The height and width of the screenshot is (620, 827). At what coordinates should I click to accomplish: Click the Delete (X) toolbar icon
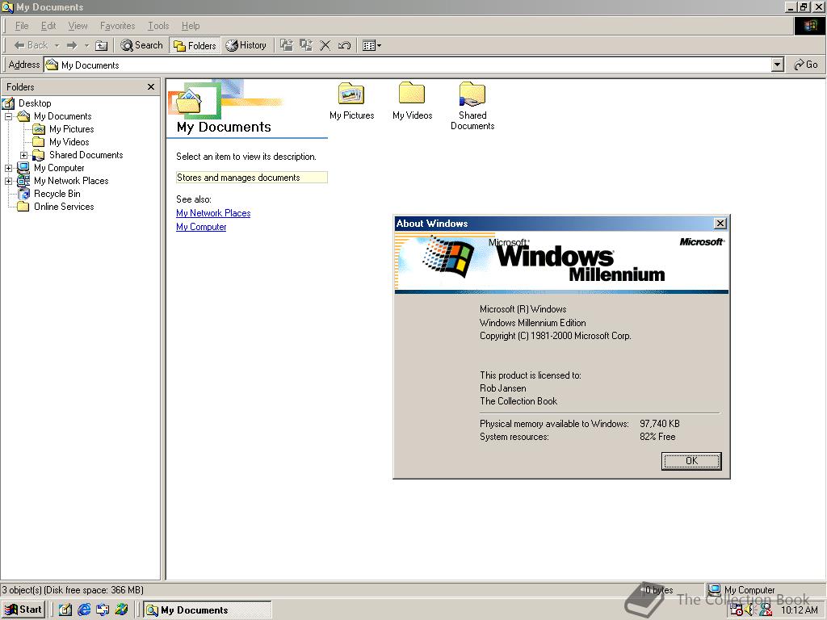coord(325,45)
